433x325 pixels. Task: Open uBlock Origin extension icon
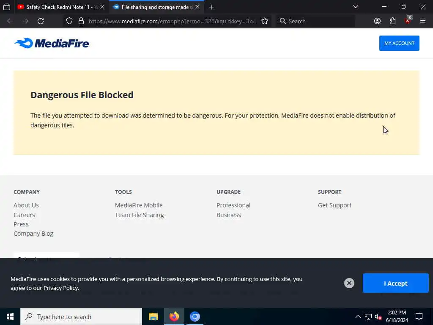click(408, 20)
